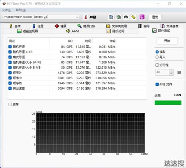The width and height of the screenshot is (186, 168).
Task: Click the 3681 IOPS cell
Action: [65, 78]
